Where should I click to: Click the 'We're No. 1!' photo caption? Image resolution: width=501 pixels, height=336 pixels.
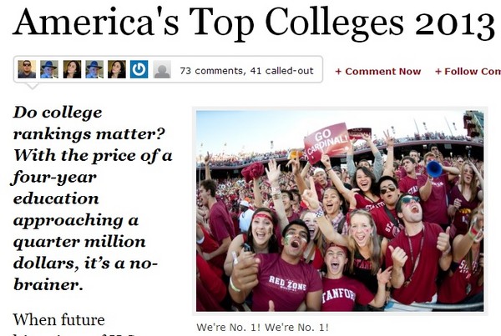[263, 327]
